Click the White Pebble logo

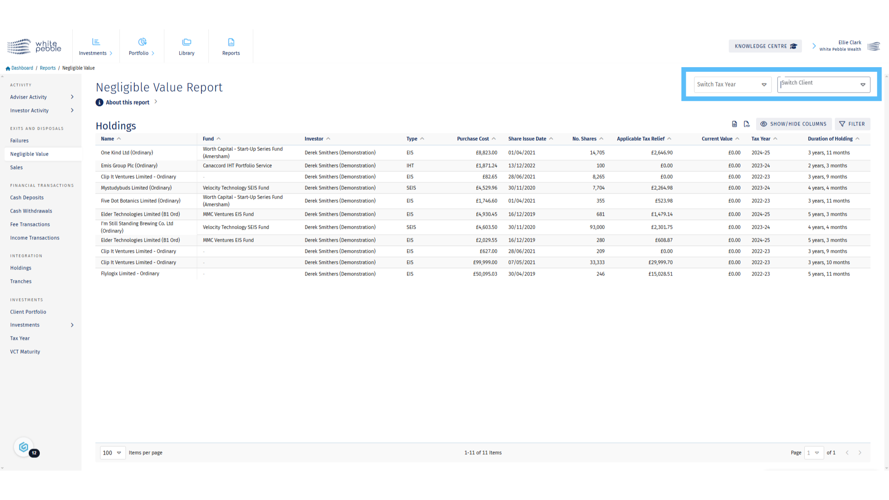point(35,46)
